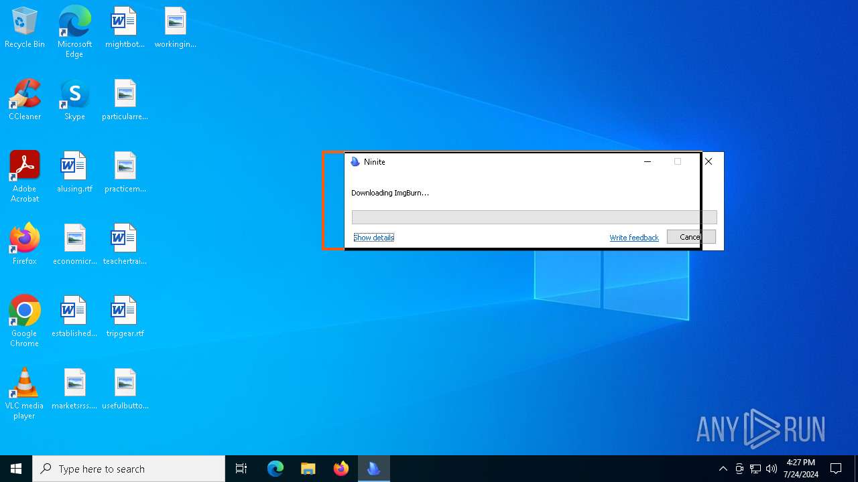Open Adobe Acrobat desktop shortcut
The width and height of the screenshot is (858, 482).
click(x=25, y=177)
